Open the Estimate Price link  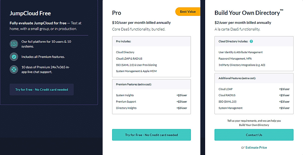coord(256,147)
